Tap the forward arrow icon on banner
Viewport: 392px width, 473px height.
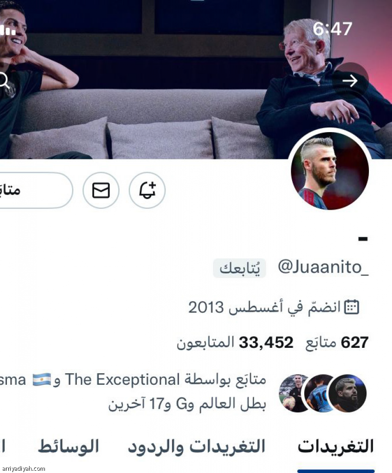pos(350,80)
